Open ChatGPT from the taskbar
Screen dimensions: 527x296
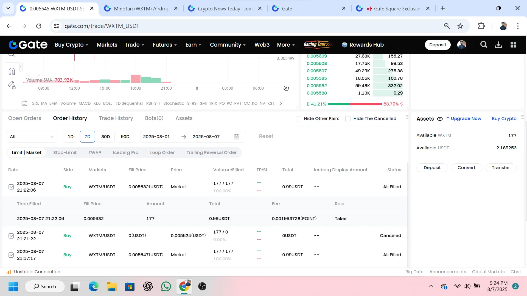pos(148,286)
